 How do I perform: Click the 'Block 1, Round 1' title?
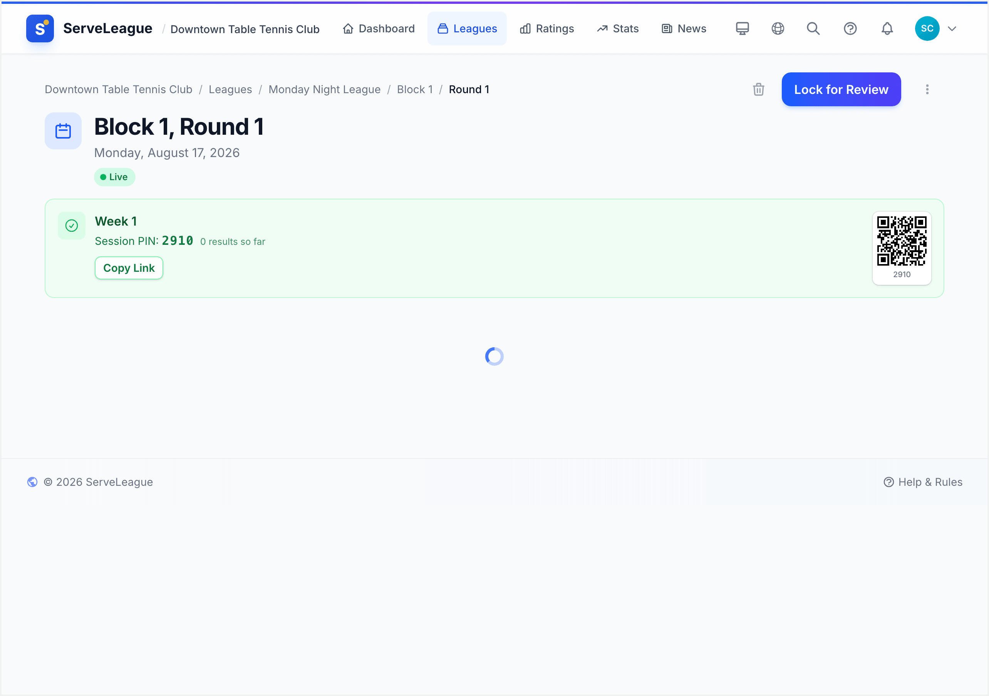(x=179, y=127)
